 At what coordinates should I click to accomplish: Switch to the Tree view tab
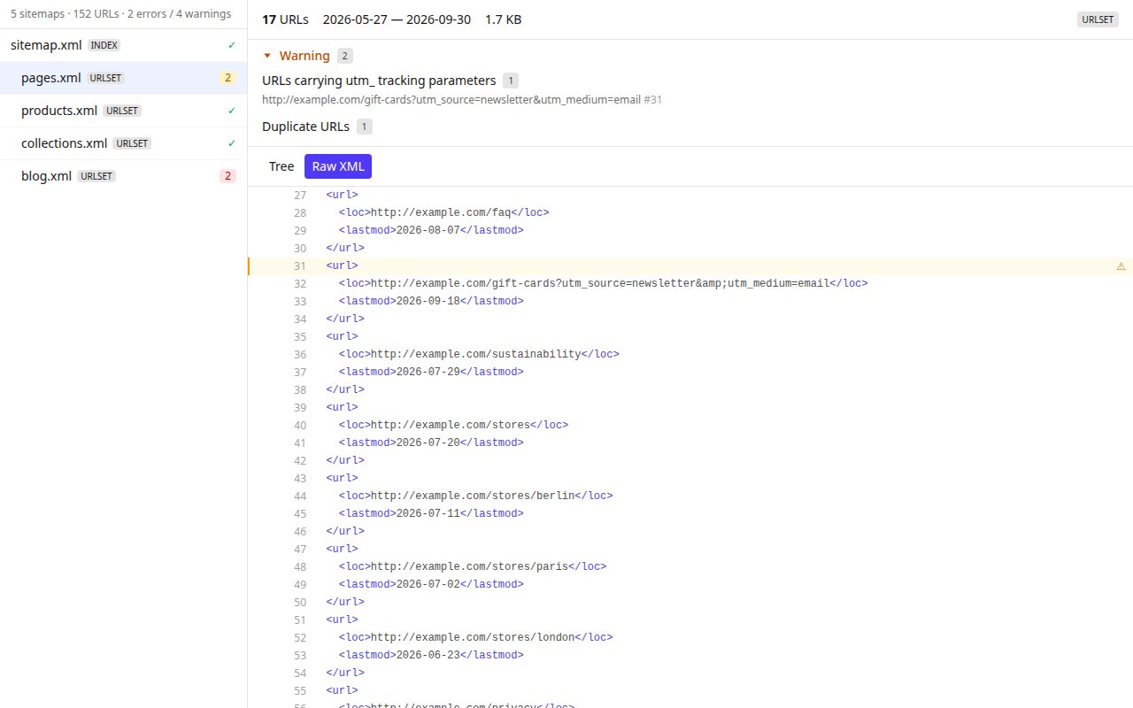pos(281,166)
